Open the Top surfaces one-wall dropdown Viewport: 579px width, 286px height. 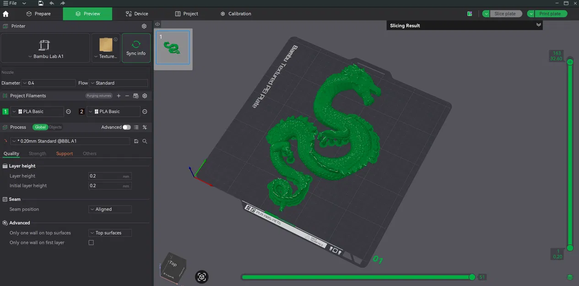pos(110,233)
